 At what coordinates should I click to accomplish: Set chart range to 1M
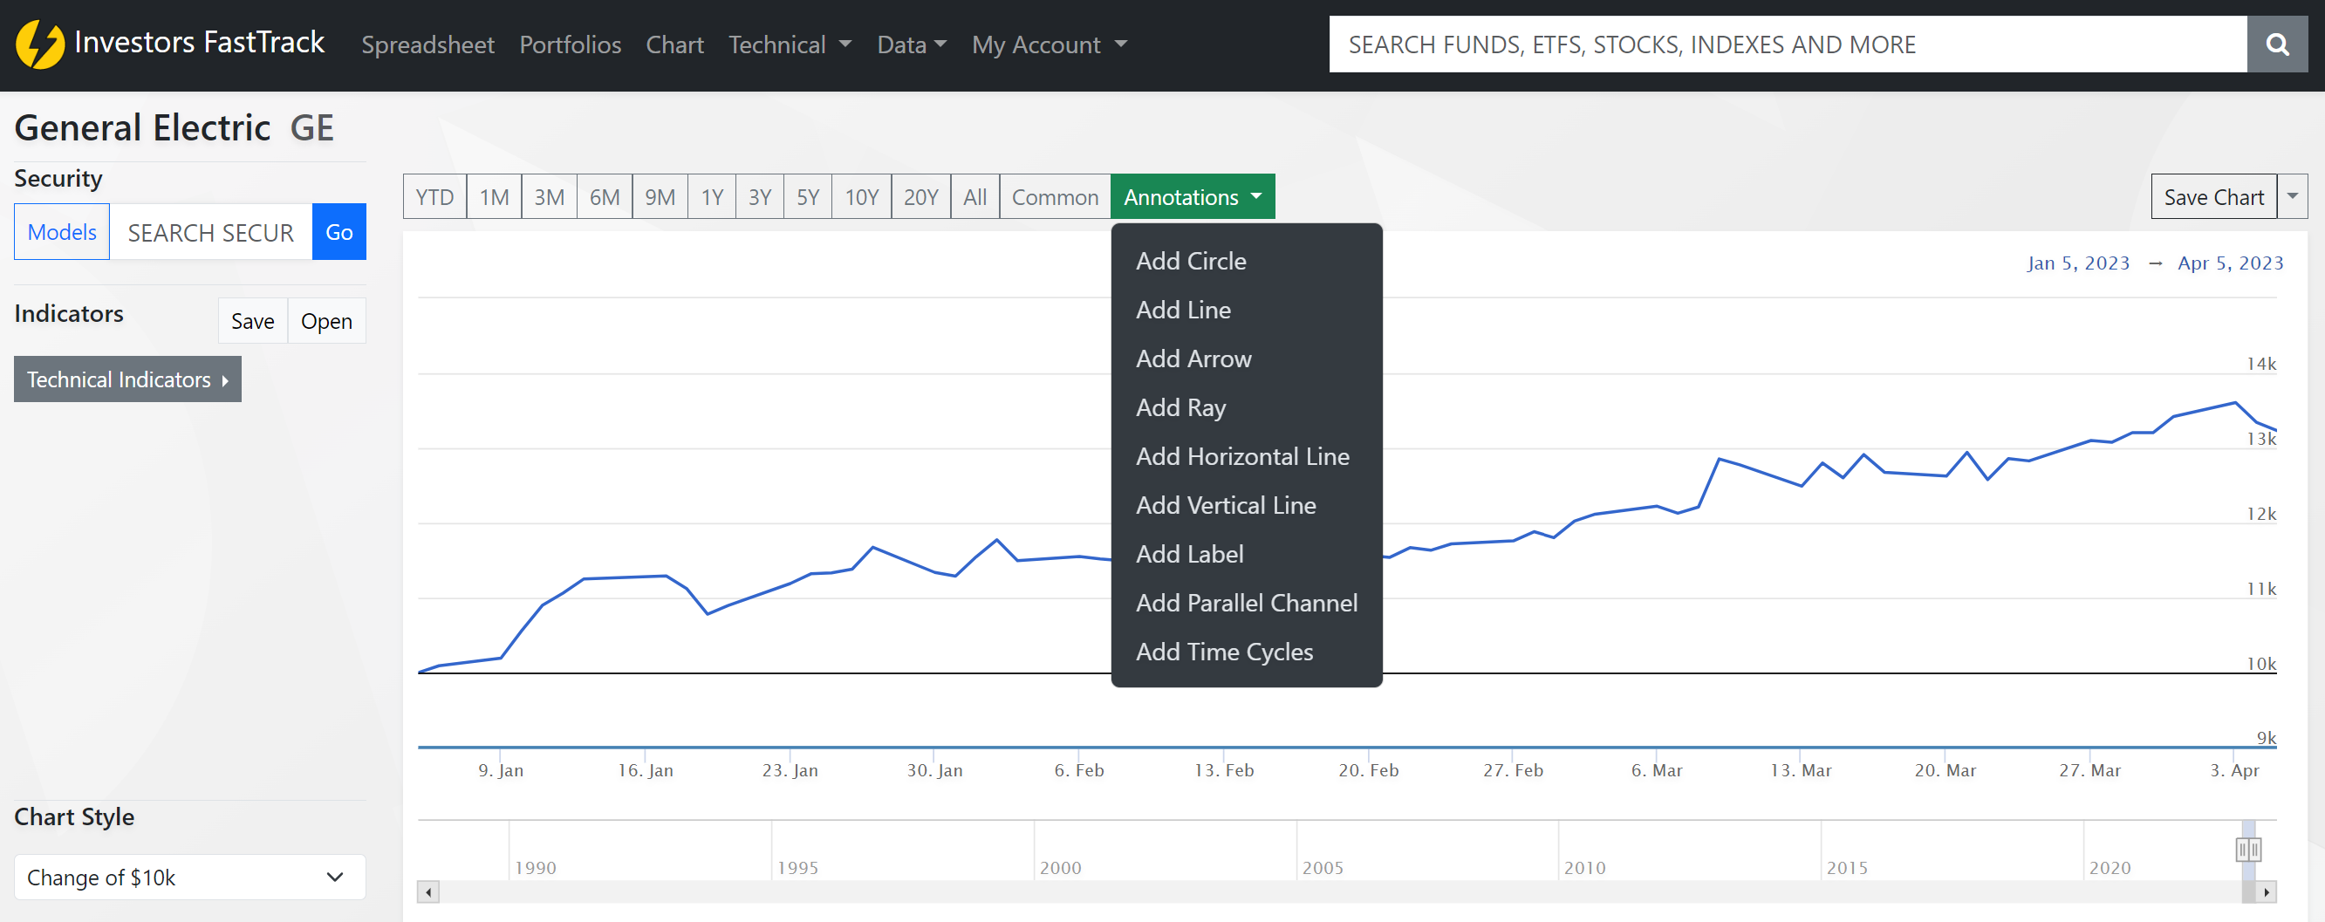coord(494,196)
